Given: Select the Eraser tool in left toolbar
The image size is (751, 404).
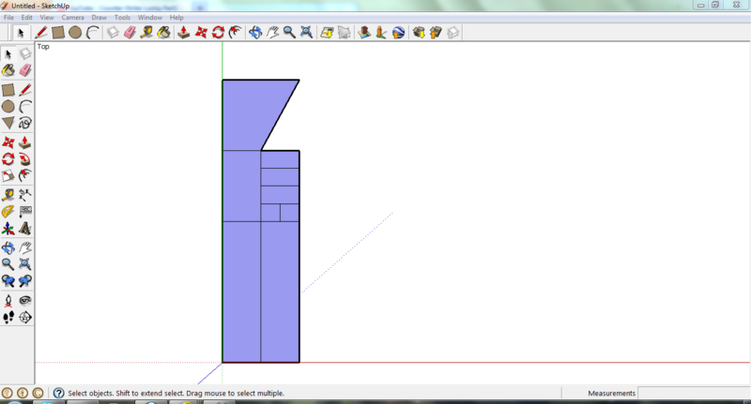Looking at the screenshot, I should pyautogui.click(x=25, y=70).
